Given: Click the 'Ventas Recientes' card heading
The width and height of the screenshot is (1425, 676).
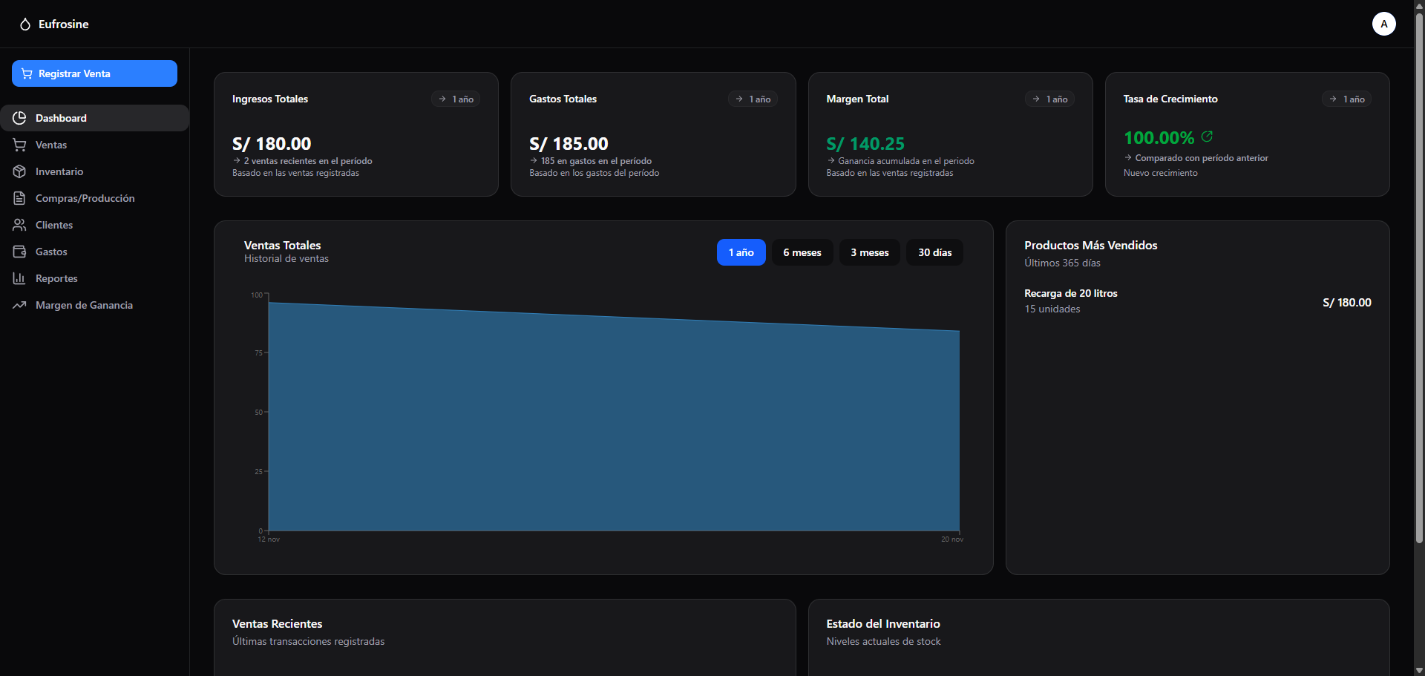Looking at the screenshot, I should tap(277, 624).
